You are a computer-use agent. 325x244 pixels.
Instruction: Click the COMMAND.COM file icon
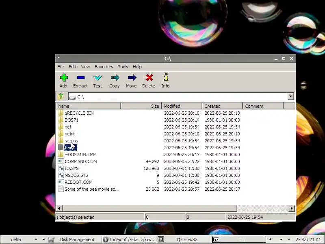(61, 161)
